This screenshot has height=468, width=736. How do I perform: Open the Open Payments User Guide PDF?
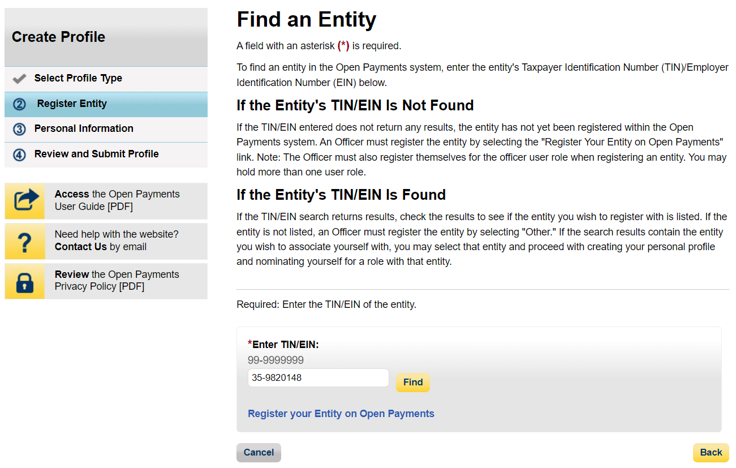117,200
